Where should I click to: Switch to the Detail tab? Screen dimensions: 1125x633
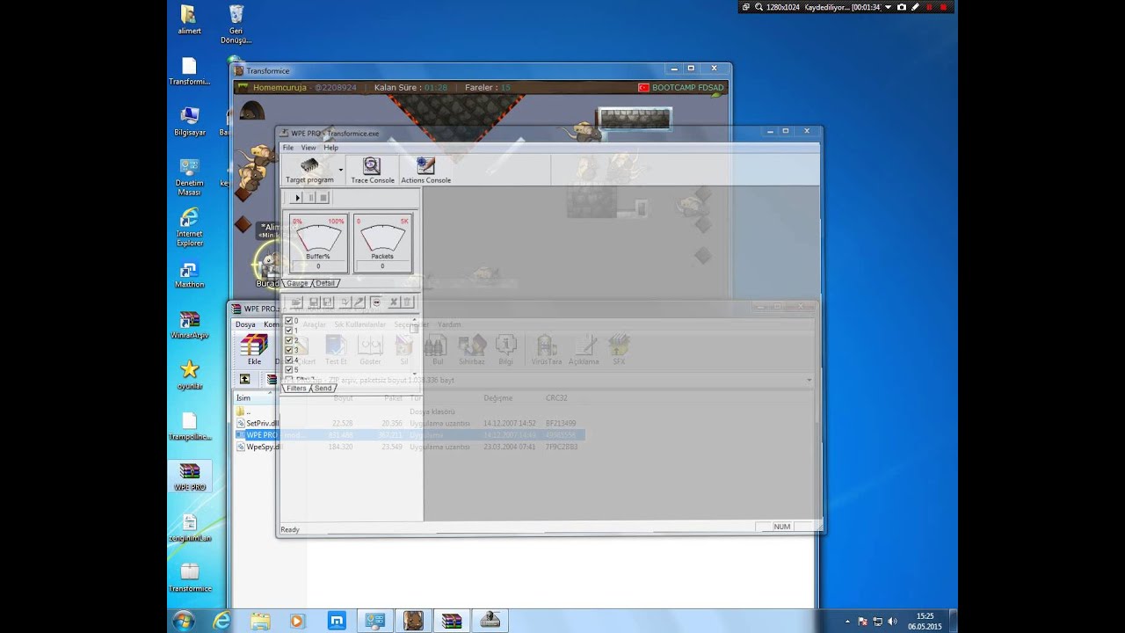pos(325,283)
